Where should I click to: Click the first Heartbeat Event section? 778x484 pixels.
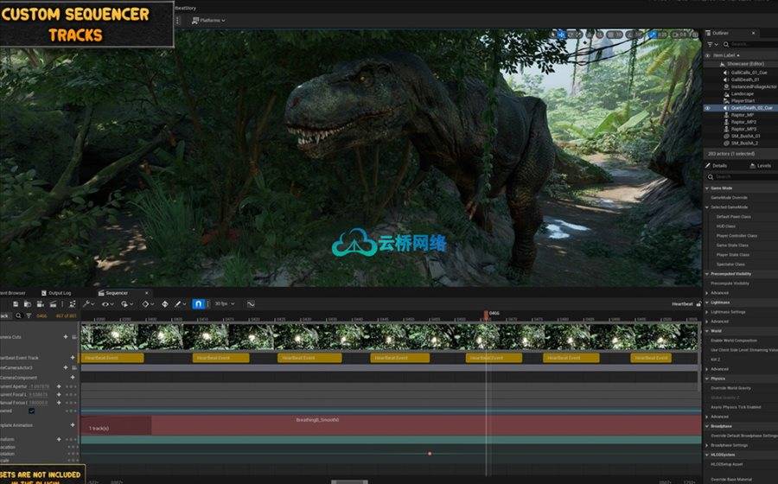112,358
